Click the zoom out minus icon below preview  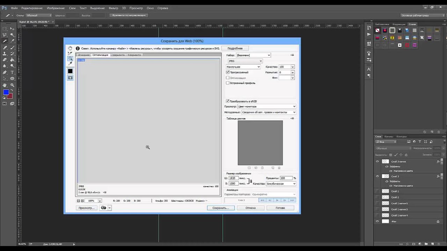[x=78, y=201]
